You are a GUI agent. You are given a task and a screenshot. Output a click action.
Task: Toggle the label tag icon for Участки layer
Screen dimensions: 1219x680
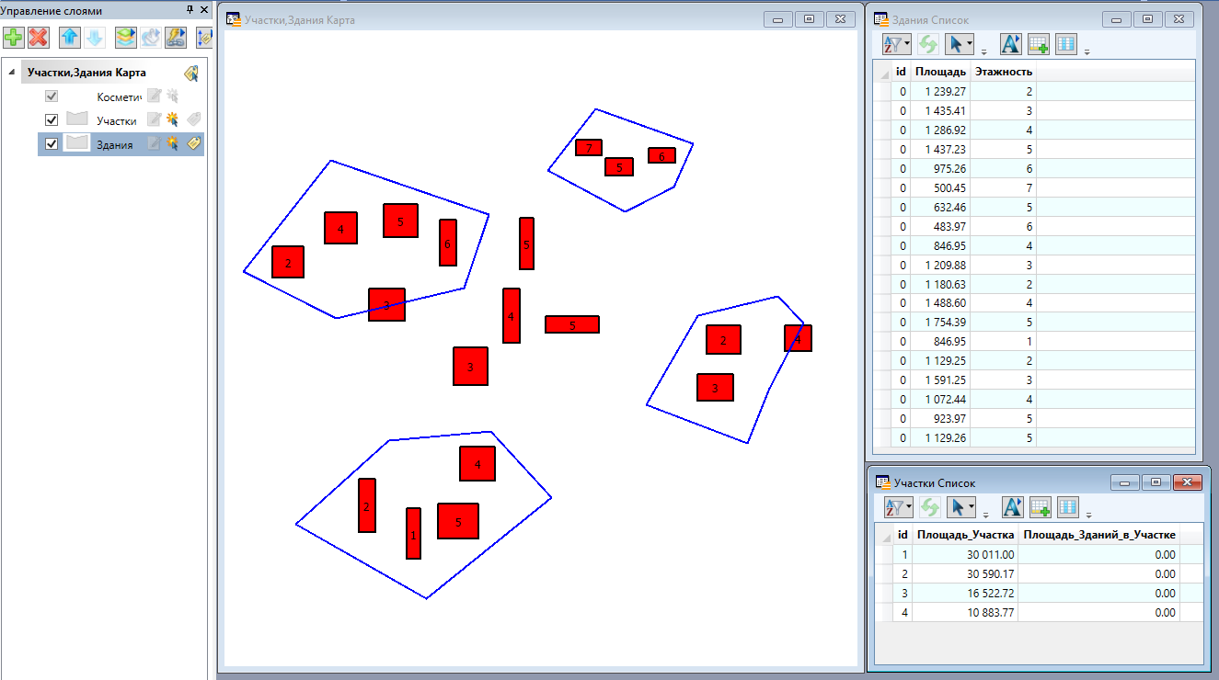[x=193, y=119]
